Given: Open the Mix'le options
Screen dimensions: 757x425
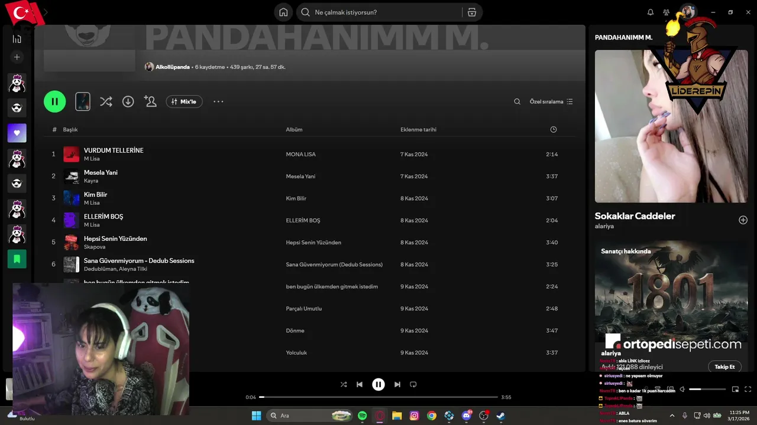Looking at the screenshot, I should (x=184, y=102).
